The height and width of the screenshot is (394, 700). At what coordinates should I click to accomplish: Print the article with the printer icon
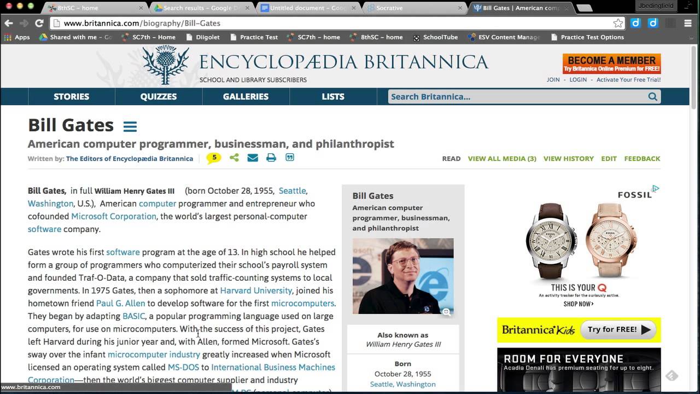(x=271, y=158)
